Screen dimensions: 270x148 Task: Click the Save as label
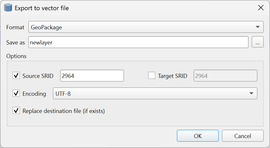pyautogui.click(x=15, y=43)
